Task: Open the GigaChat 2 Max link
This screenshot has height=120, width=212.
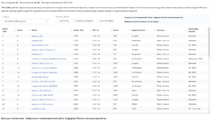Action: (38, 109)
